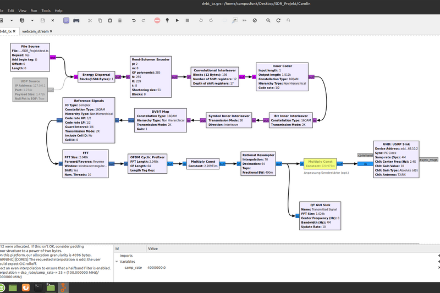Click the Value column header
Viewport: 440px width, 293px height.
coord(153,248)
